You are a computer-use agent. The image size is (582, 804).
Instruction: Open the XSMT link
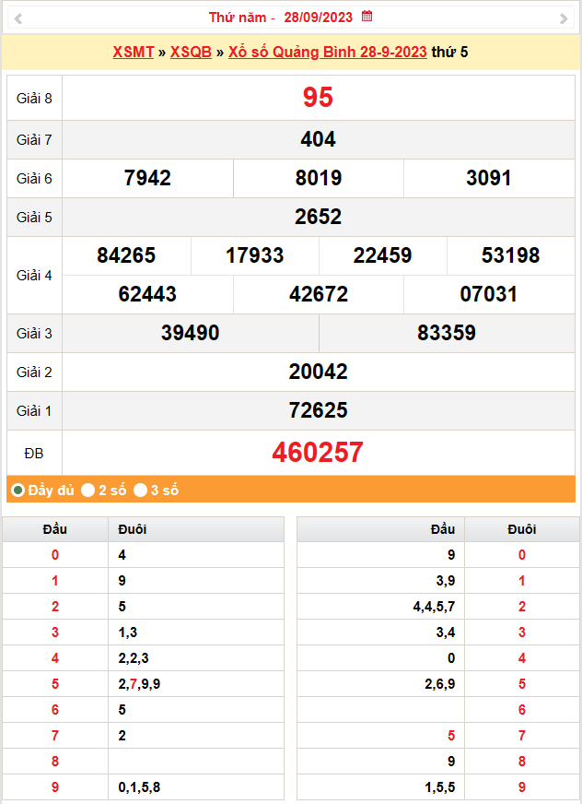(134, 52)
